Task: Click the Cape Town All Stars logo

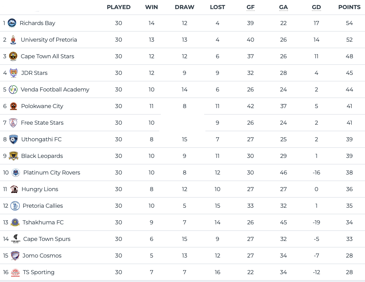Action: pos(13,56)
